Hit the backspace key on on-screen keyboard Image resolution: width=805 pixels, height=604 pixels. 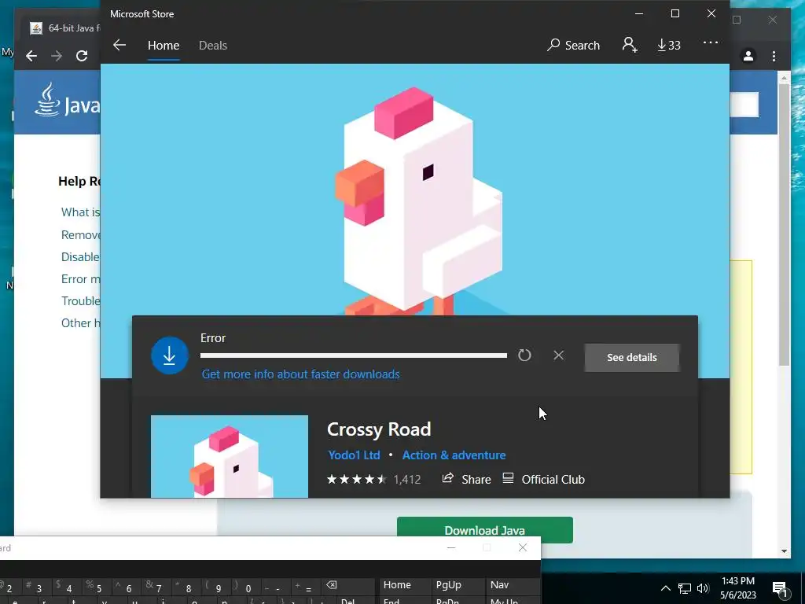[x=332, y=585]
